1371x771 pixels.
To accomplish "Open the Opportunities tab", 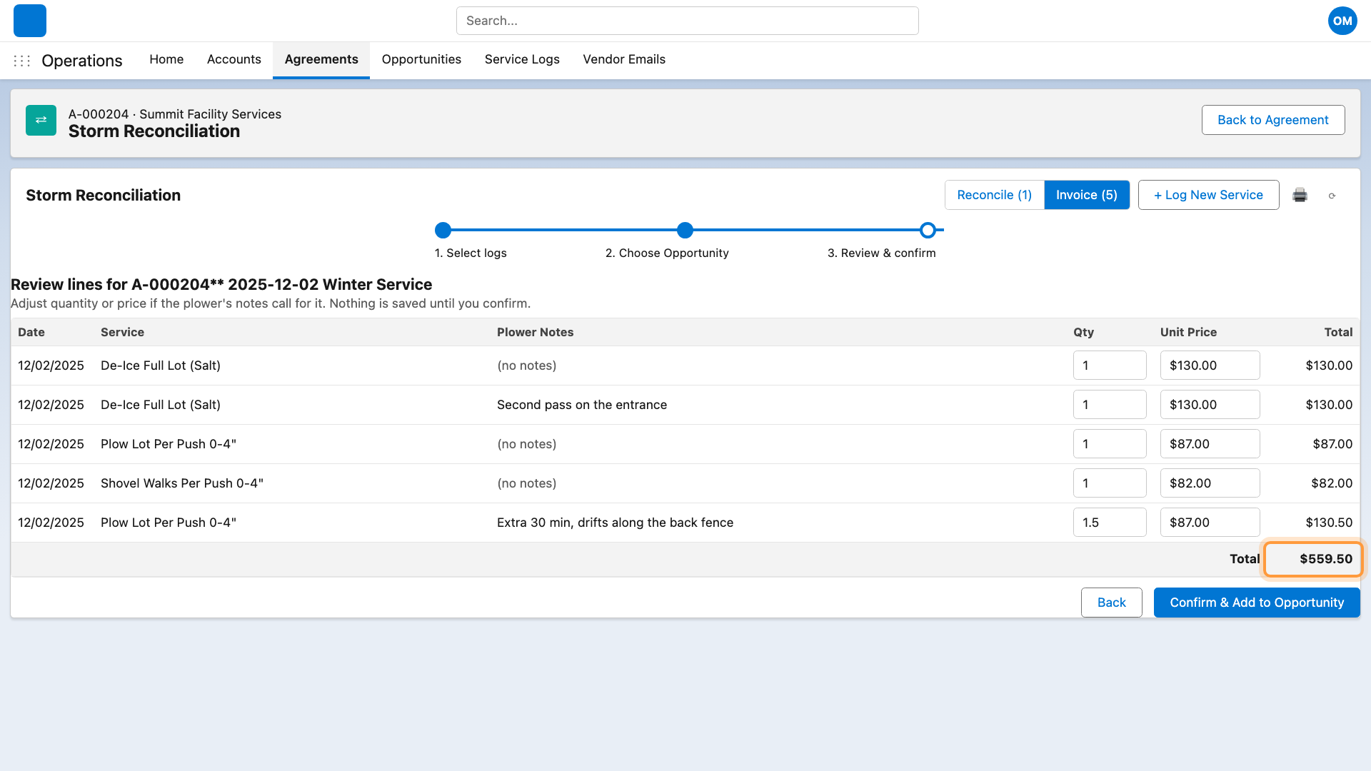I will (x=421, y=59).
